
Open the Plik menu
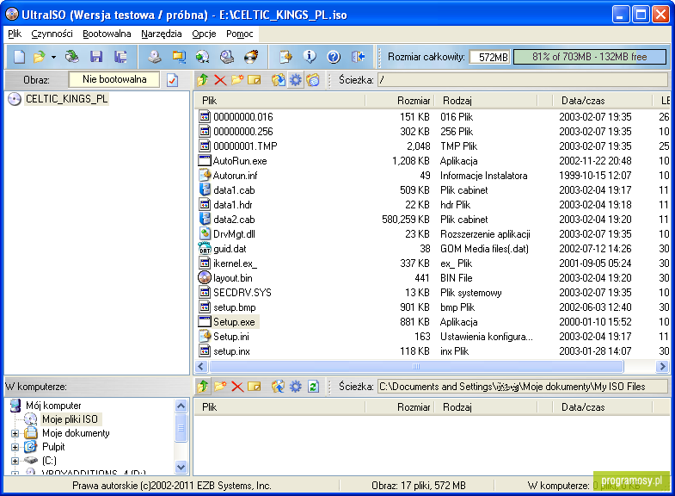pos(15,34)
